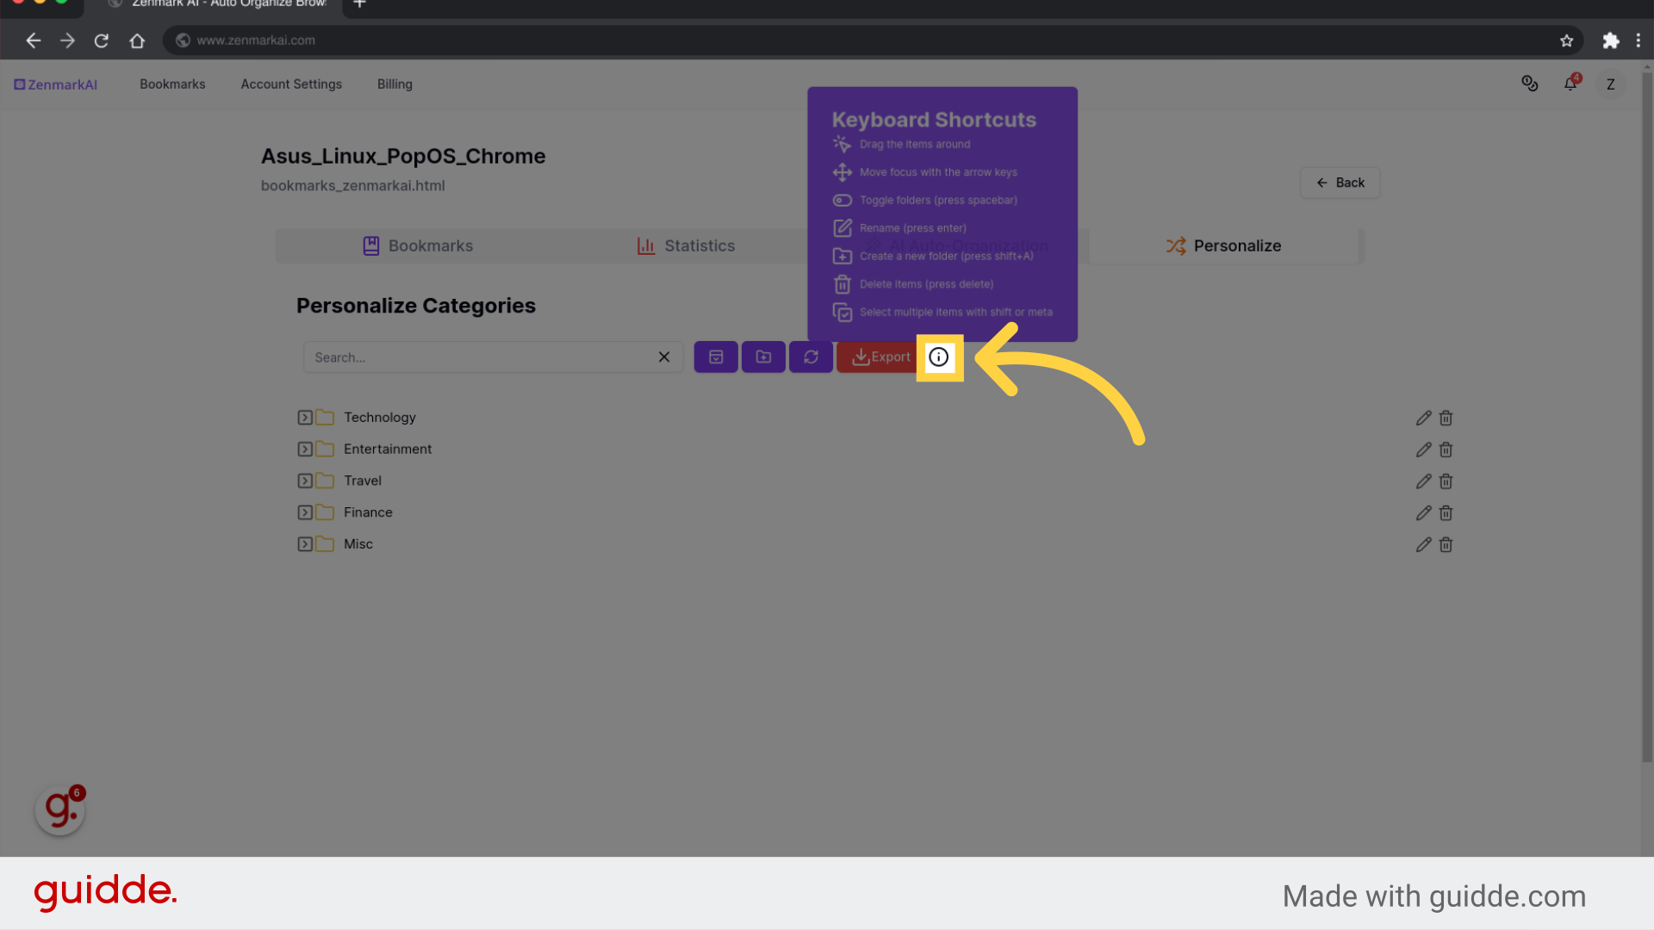
Task: Select the Travel category row
Action: tap(875, 481)
